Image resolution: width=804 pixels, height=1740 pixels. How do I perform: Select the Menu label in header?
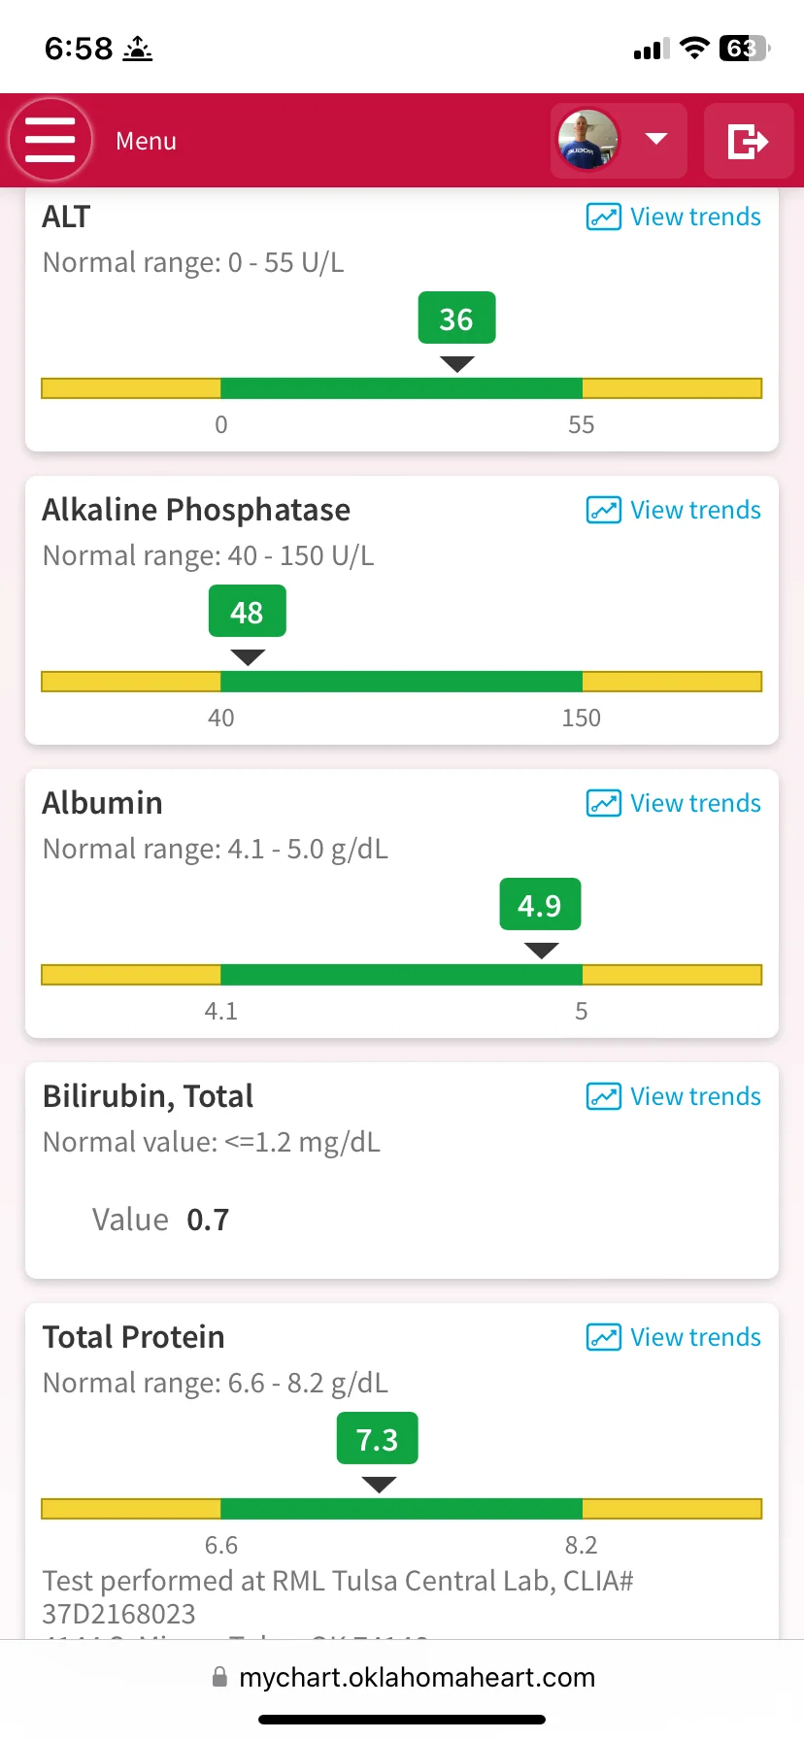[146, 141]
